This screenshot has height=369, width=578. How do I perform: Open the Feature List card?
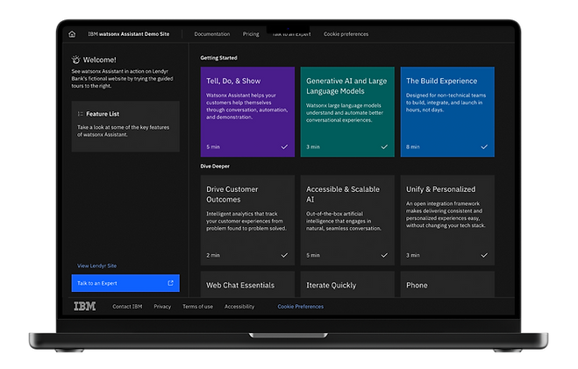pos(125,126)
